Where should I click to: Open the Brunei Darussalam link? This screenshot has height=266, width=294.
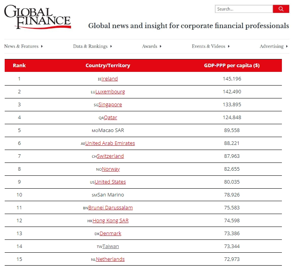pyautogui.click(x=110, y=208)
